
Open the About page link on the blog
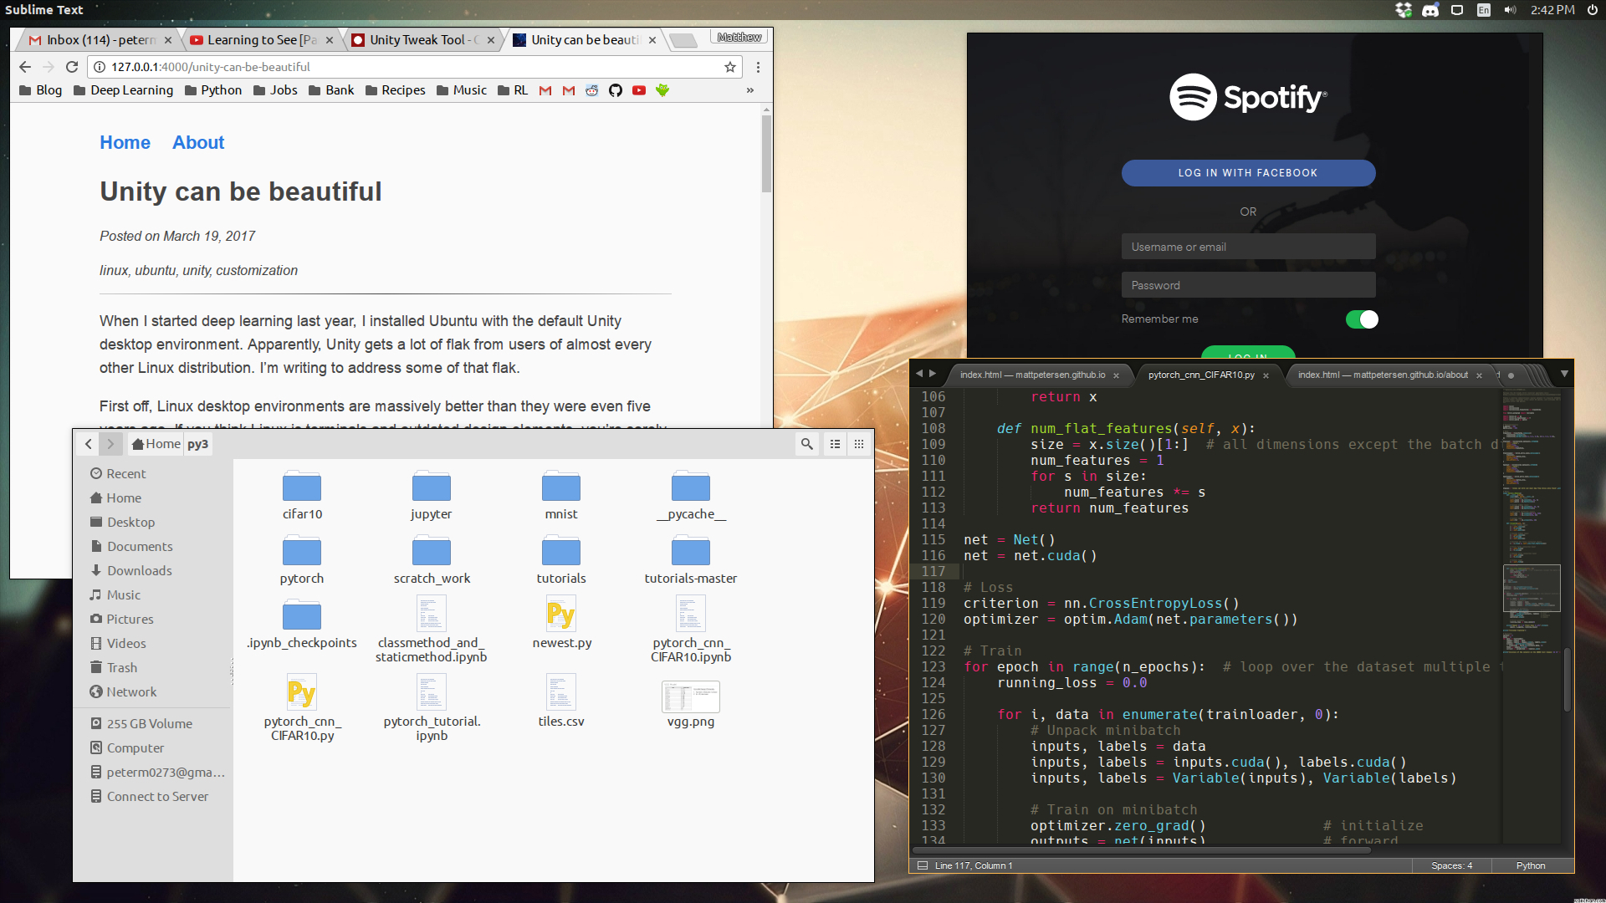pyautogui.click(x=197, y=142)
